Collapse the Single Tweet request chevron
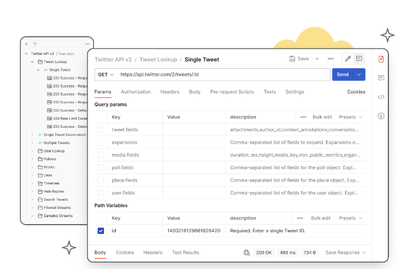410x269 pixels. point(38,70)
